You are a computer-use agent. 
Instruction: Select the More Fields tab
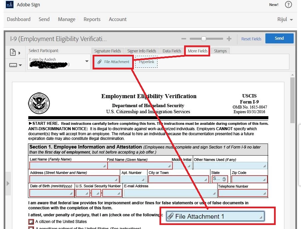197,51
